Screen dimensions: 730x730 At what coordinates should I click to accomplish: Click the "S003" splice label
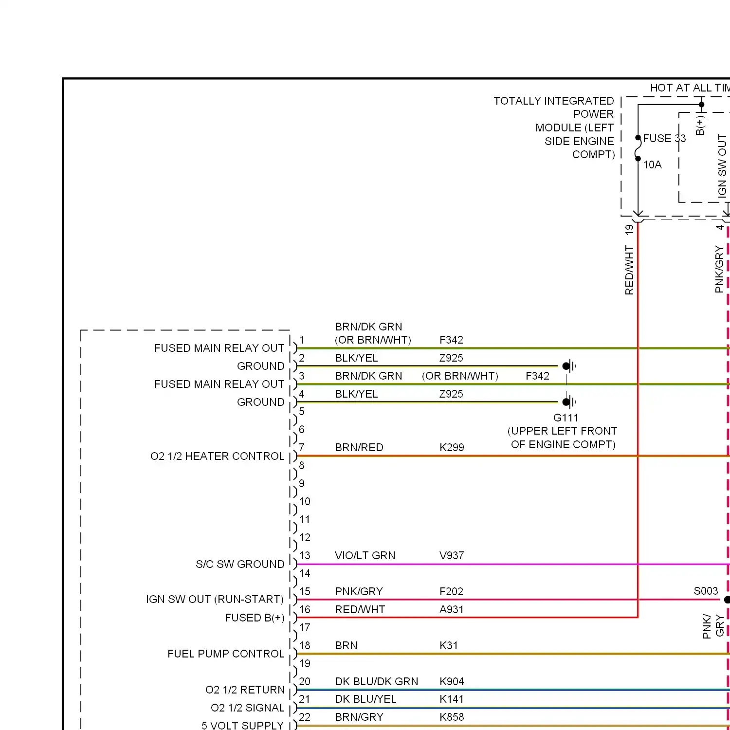(x=706, y=591)
